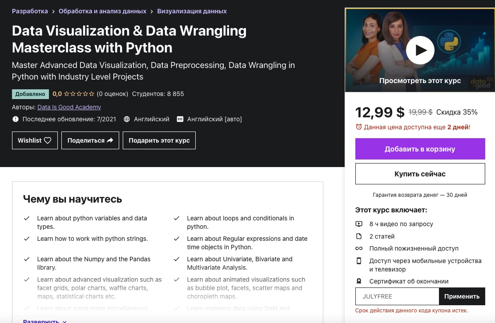Expand the what you'll learn section
Viewport: 495px width, 323px height.
[44, 321]
